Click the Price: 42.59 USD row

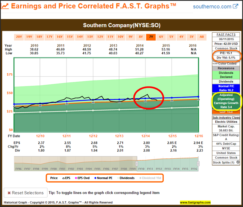(226, 44)
